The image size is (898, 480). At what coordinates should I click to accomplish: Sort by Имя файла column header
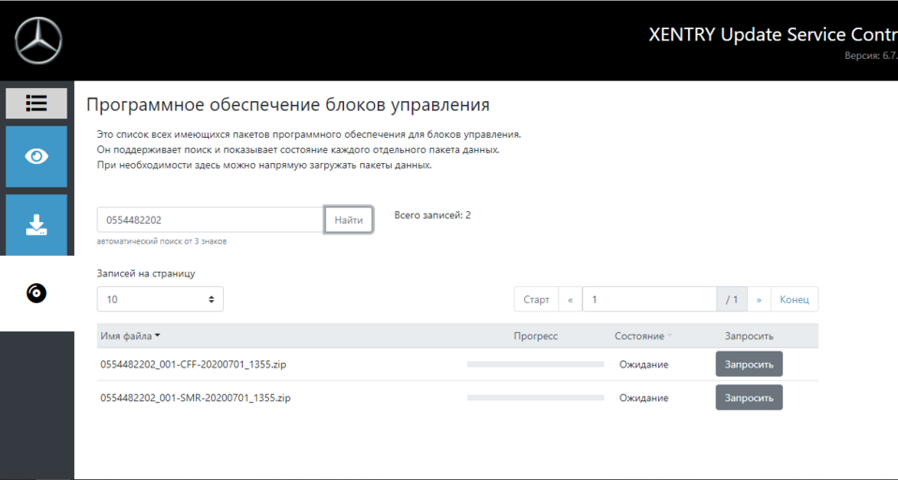(x=130, y=337)
